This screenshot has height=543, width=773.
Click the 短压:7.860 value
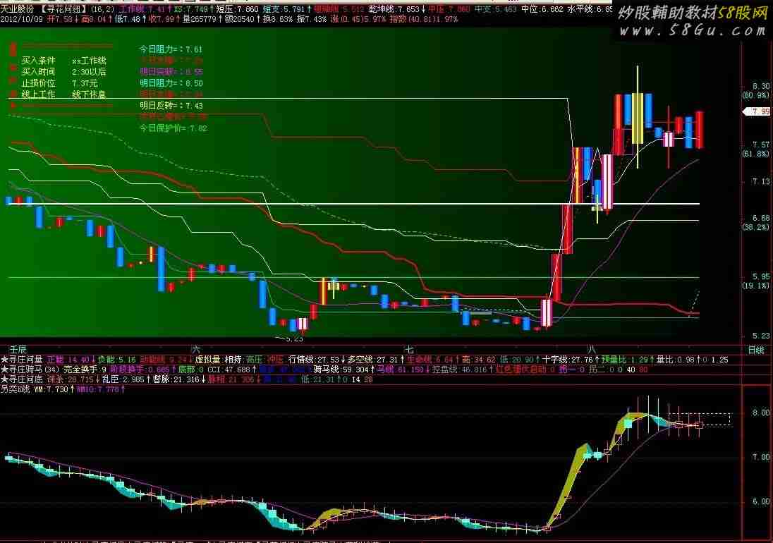[x=237, y=9]
